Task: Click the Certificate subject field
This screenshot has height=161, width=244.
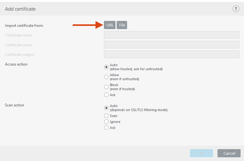Action: 171,55
